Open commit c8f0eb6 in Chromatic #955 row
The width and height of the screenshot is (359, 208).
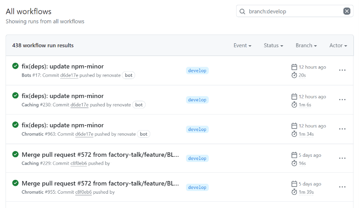click(x=83, y=192)
